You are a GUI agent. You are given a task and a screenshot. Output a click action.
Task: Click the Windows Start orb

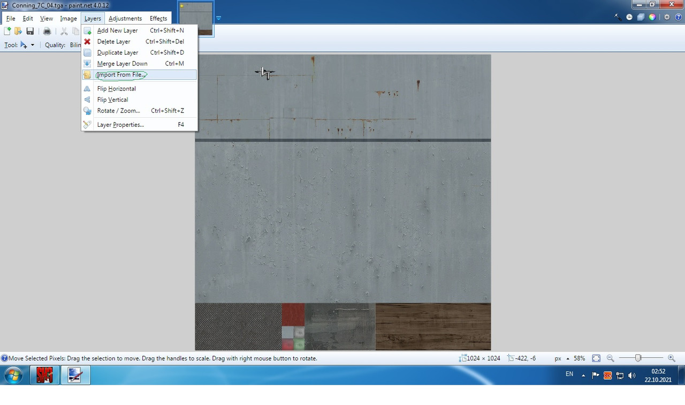[14, 375]
